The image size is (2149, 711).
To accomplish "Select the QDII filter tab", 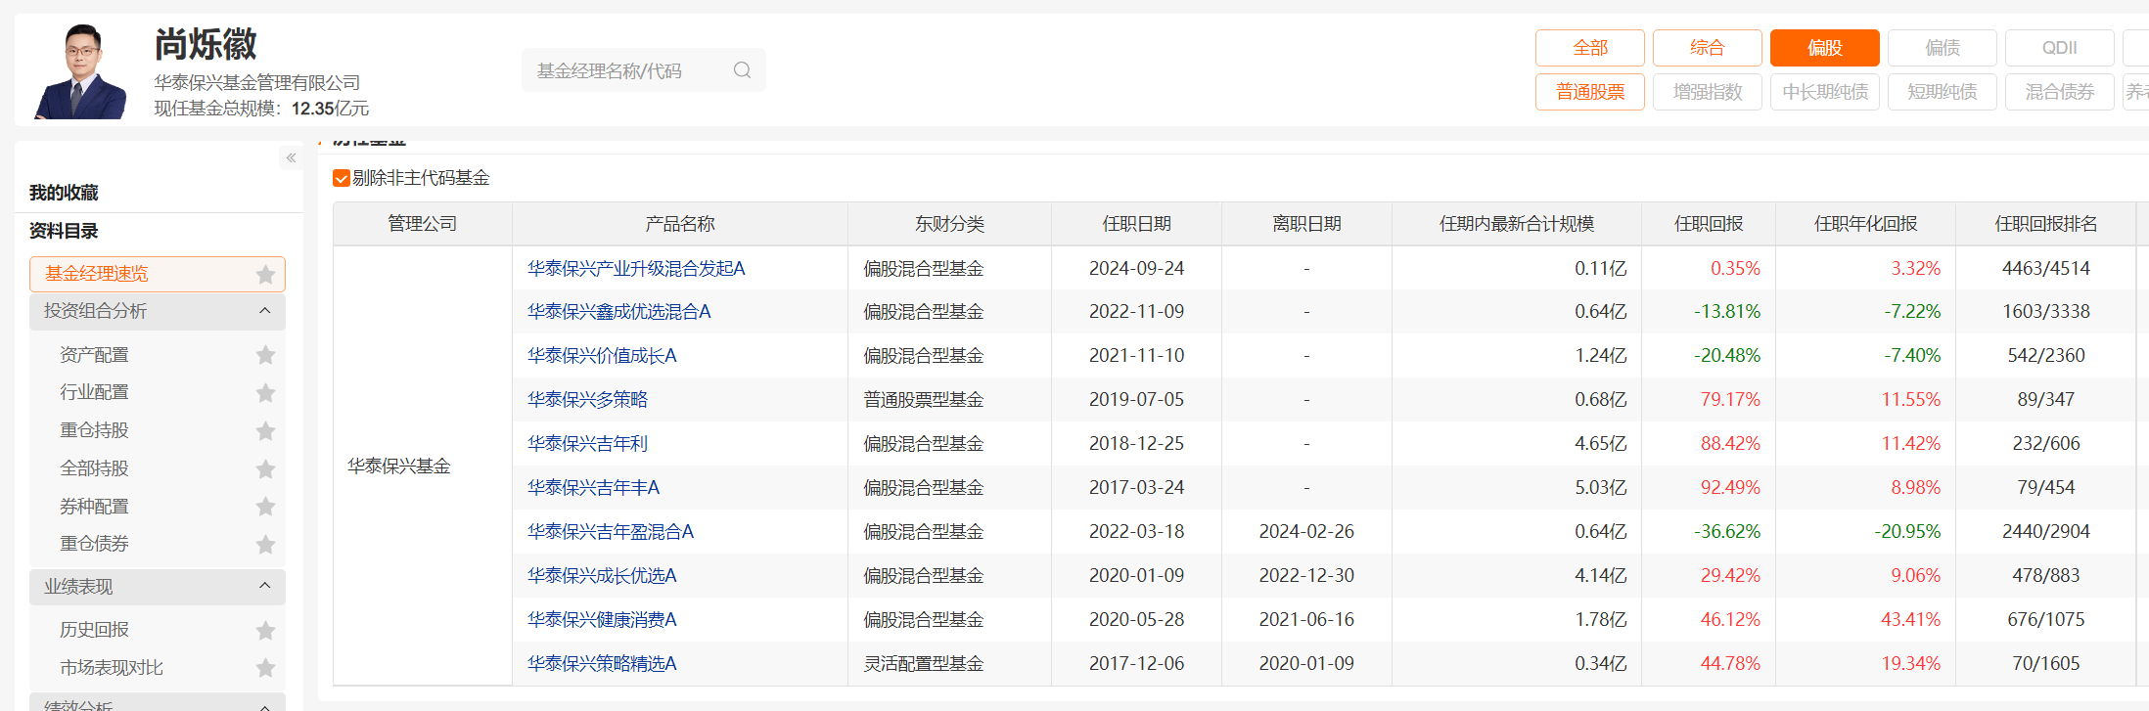I will pos(2060,48).
